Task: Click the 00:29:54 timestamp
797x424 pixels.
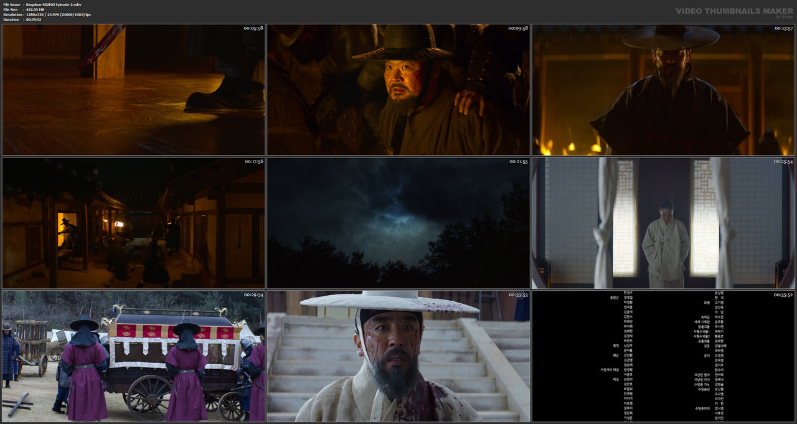Action: tap(253, 294)
